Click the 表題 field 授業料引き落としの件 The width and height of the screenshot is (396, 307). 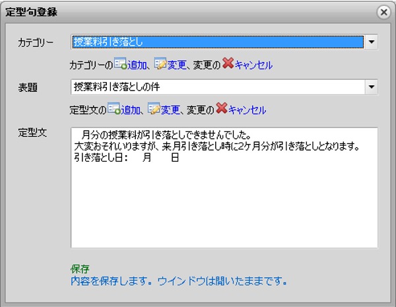point(218,87)
